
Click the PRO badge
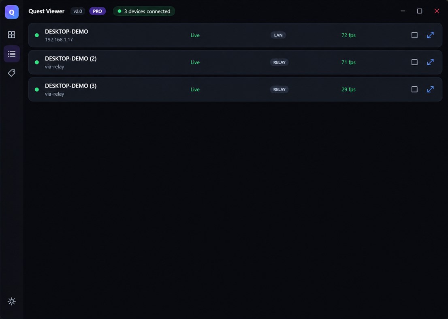coord(98,11)
